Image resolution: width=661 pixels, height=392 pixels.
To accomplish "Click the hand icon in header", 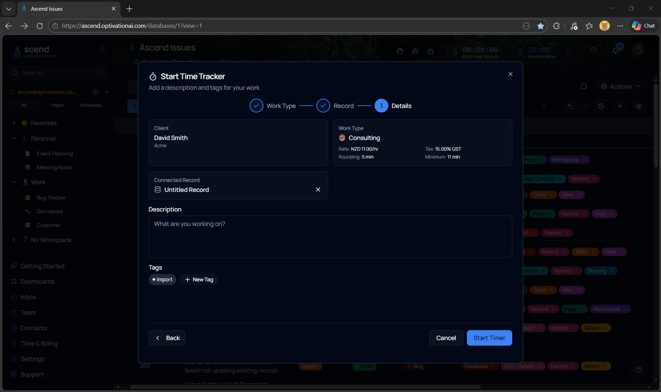I will coord(400,51).
